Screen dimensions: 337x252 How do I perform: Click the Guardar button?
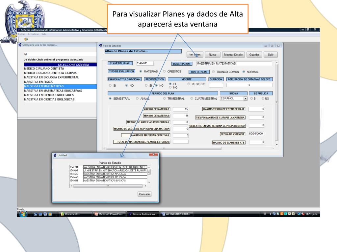click(x=254, y=55)
